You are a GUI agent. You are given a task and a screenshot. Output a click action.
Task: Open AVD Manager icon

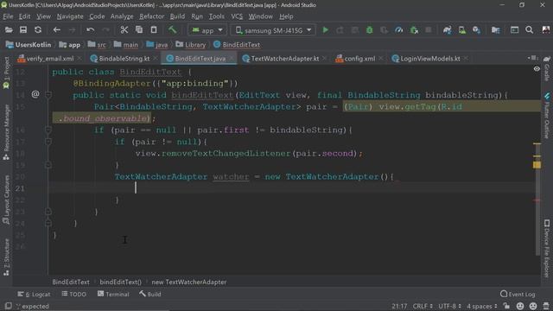[462, 30]
